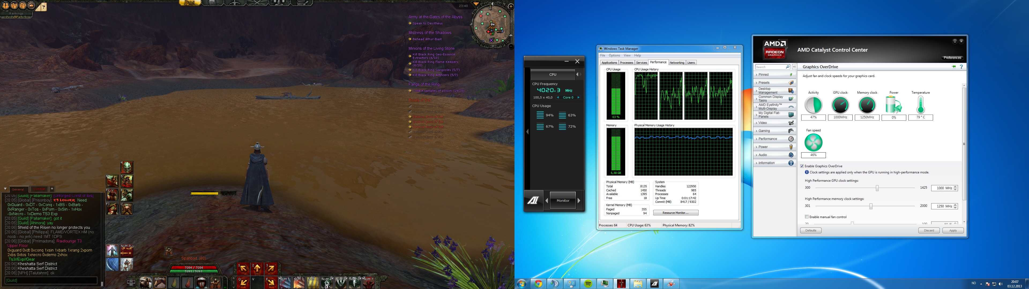Click the help question mark icon in Catalyst

(961, 67)
